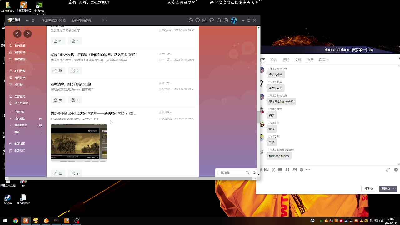Click the folder send-file icon in QQ chat
Screen dimensions: 400x225
[x=280, y=170]
